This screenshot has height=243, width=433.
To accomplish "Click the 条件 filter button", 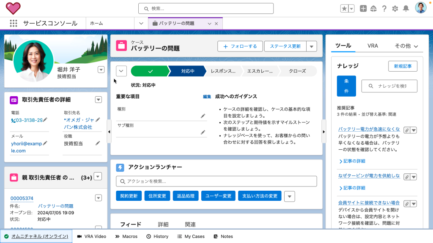I will click(x=346, y=86).
